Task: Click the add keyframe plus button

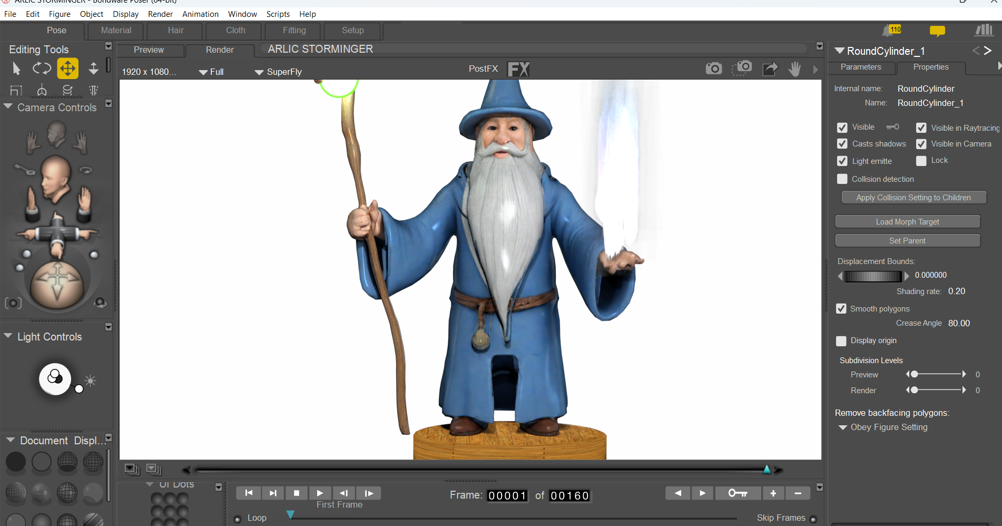Action: point(773,493)
